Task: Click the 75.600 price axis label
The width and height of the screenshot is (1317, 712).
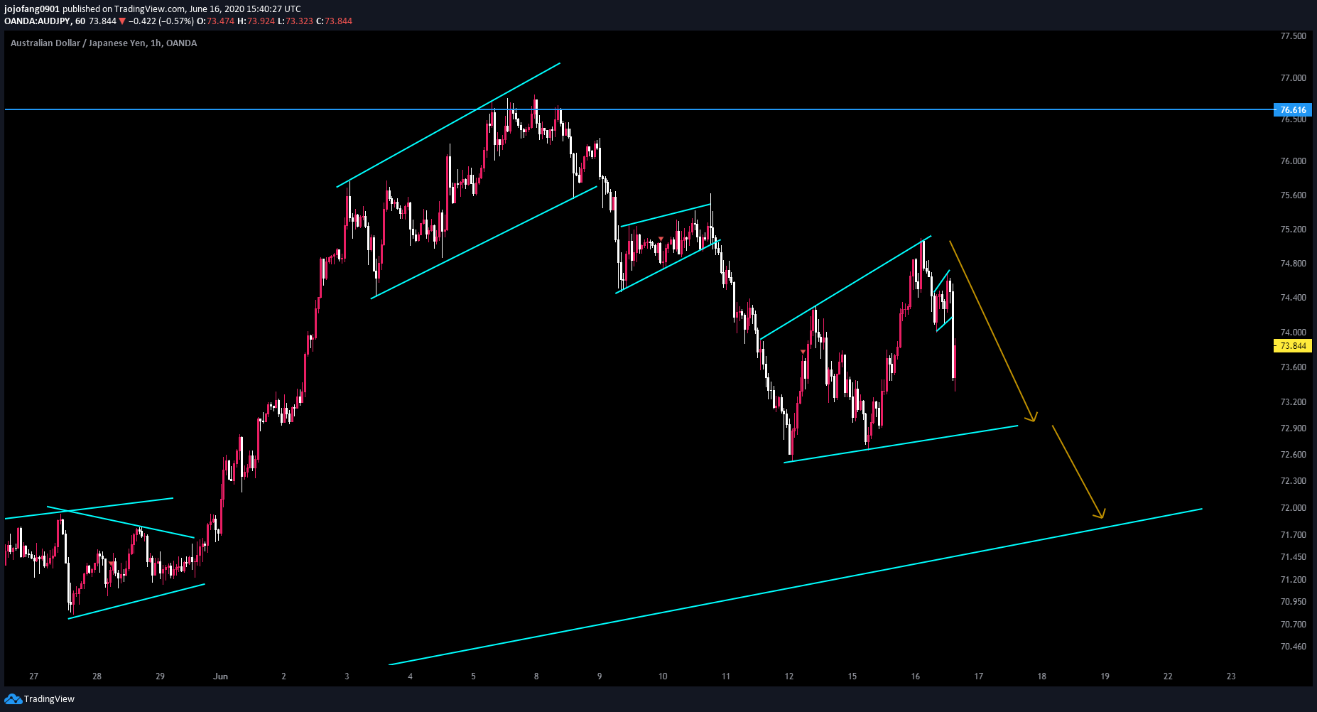Action: tap(1293, 195)
